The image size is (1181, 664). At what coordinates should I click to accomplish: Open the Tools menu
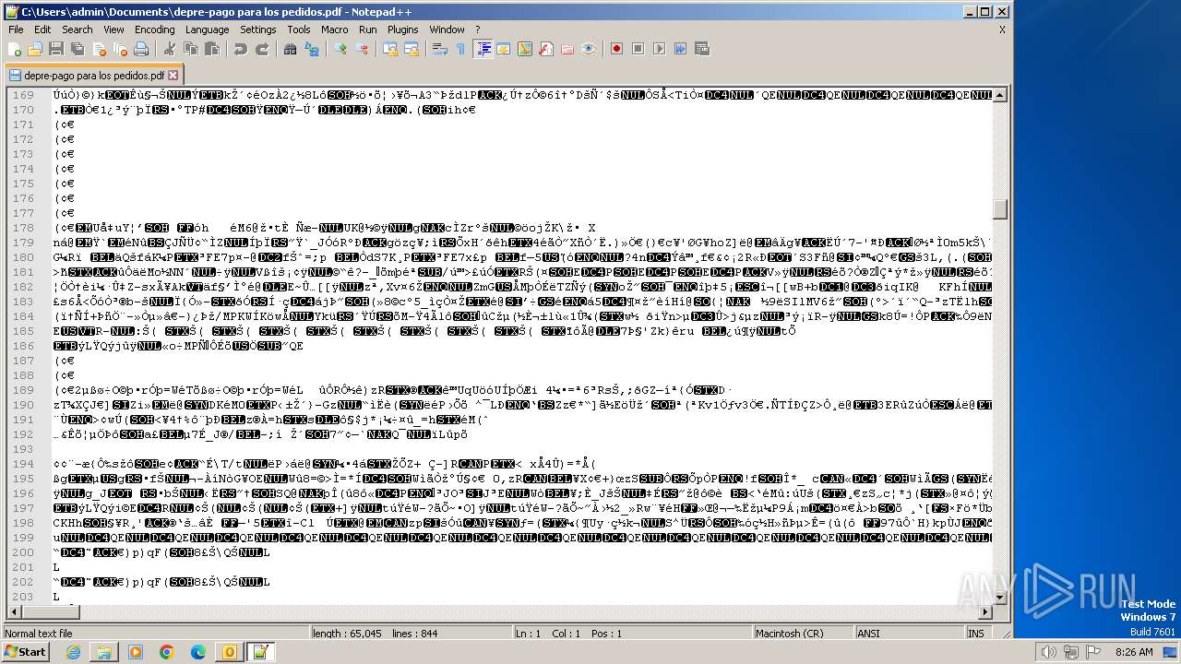coord(299,30)
